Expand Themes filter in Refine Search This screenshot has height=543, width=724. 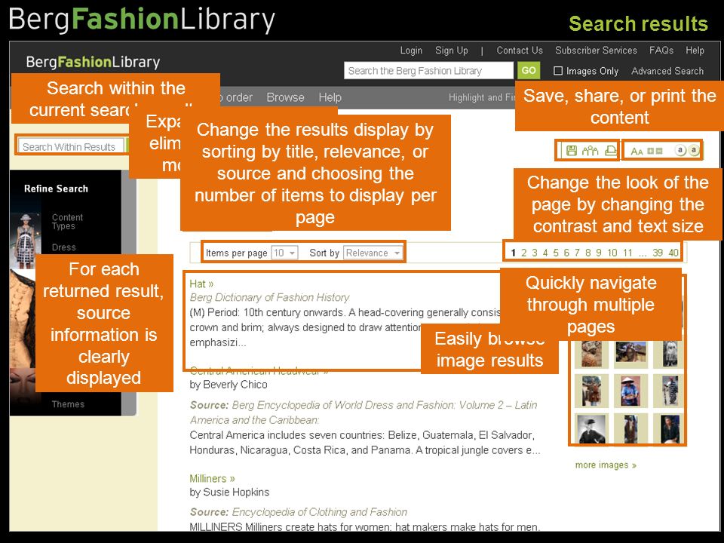tap(68, 404)
